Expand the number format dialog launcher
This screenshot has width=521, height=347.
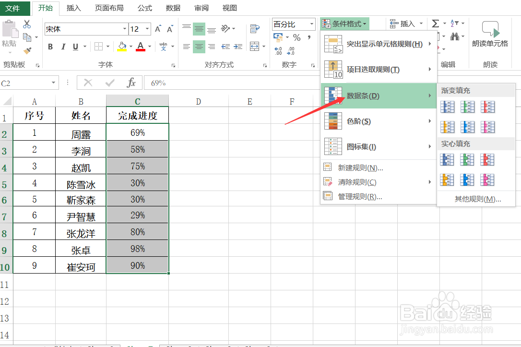coord(313,65)
